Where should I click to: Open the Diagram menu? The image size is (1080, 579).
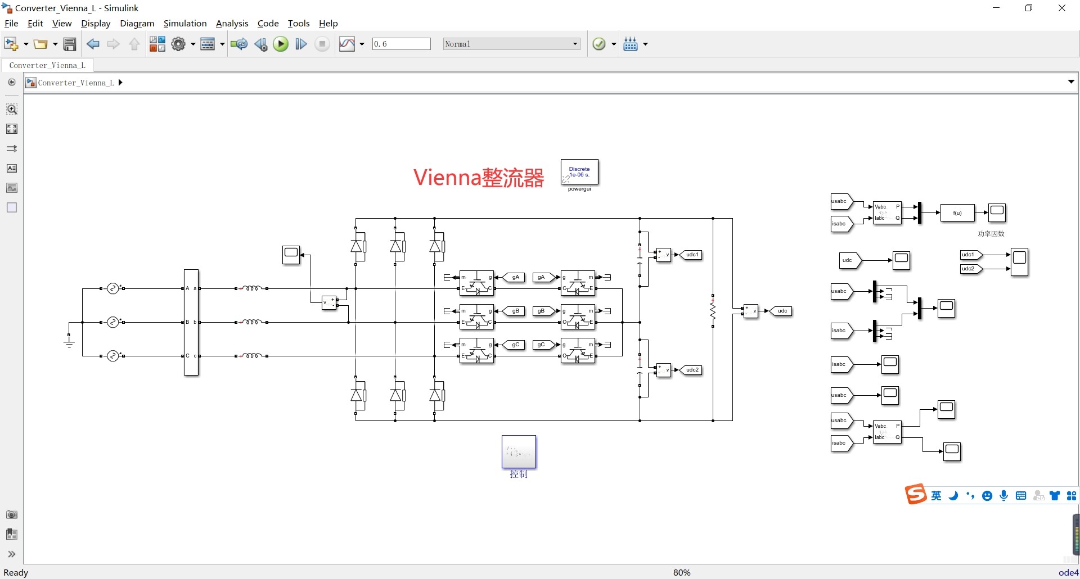tap(137, 23)
